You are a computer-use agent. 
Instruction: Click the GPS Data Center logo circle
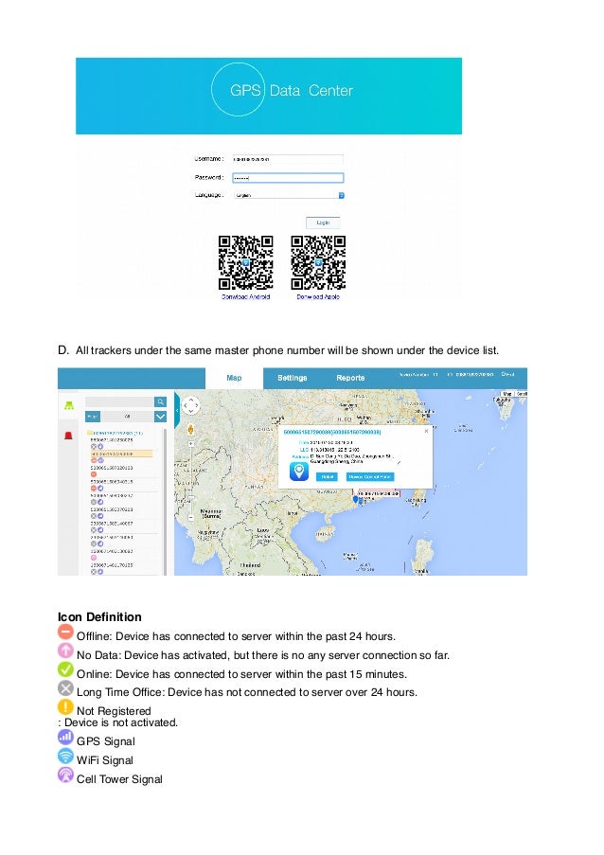click(238, 89)
